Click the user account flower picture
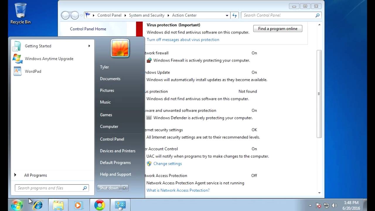The height and width of the screenshot is (211, 375). 120,48
